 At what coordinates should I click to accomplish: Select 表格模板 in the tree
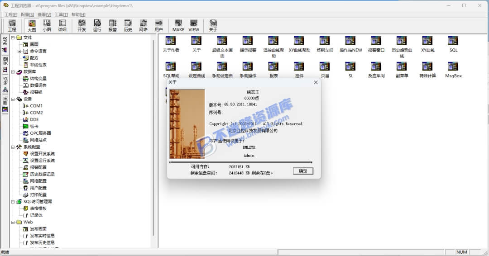coord(38,209)
